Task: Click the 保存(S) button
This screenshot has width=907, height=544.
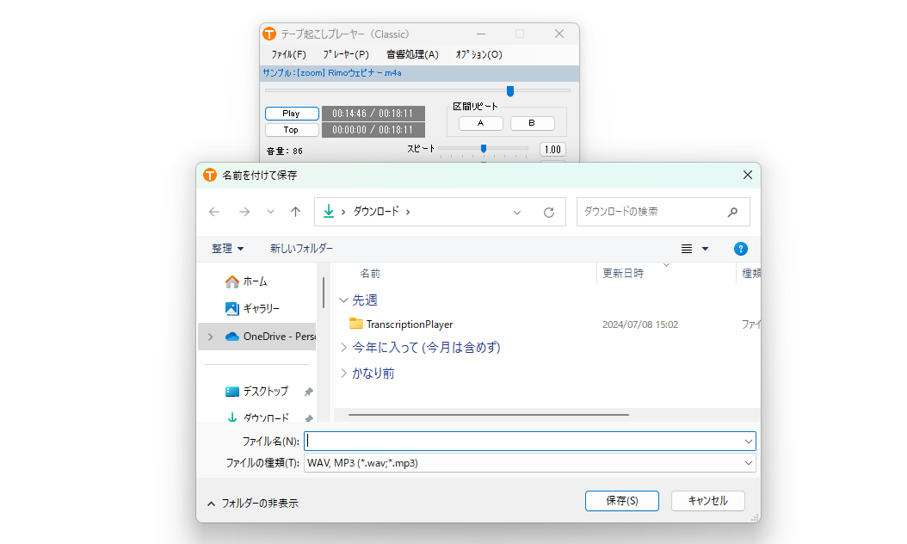Action: [621, 501]
